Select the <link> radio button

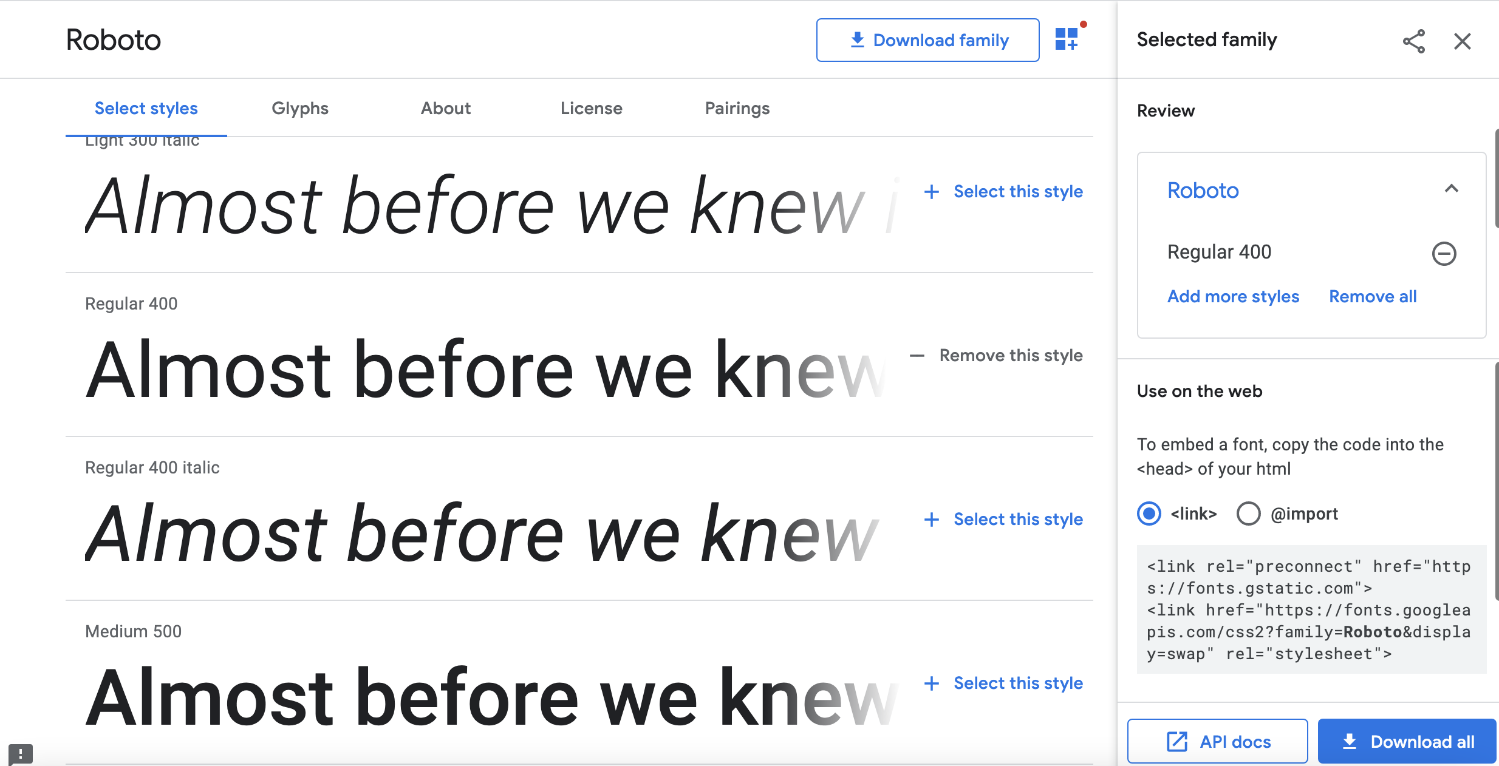click(1149, 513)
